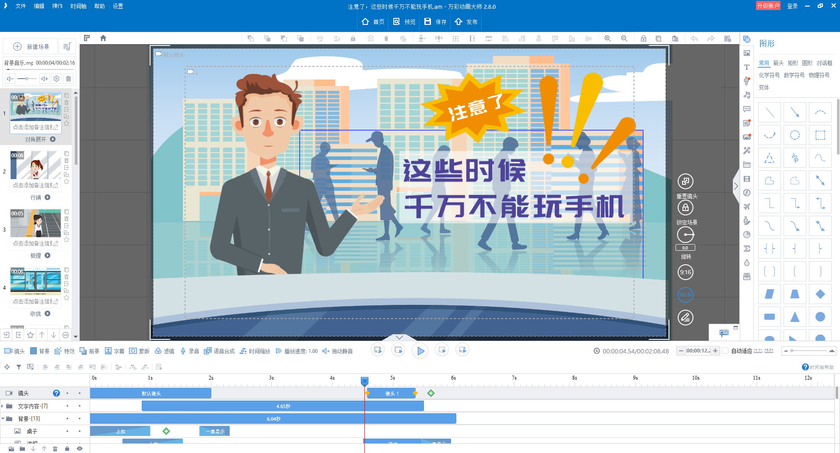Click the canvas home icon
This screenshot has height=453, width=840.
103,38
